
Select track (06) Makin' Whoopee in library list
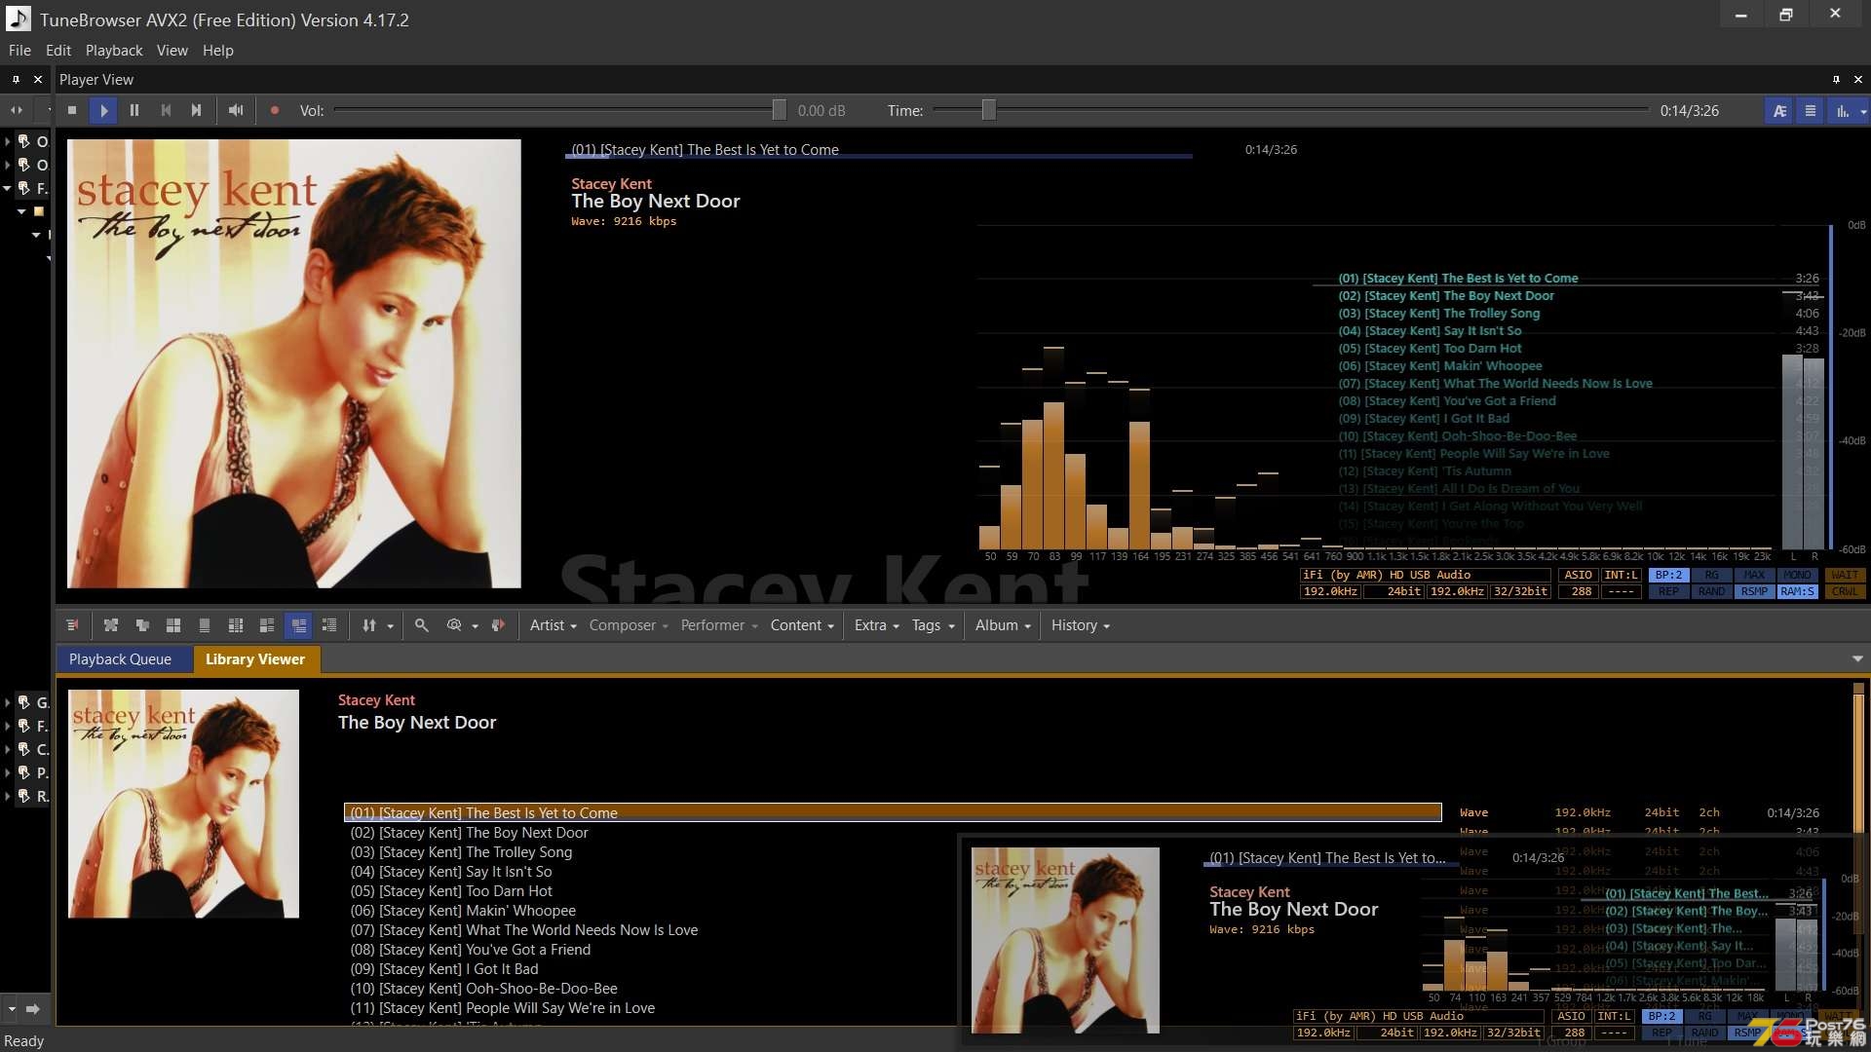coord(463,911)
